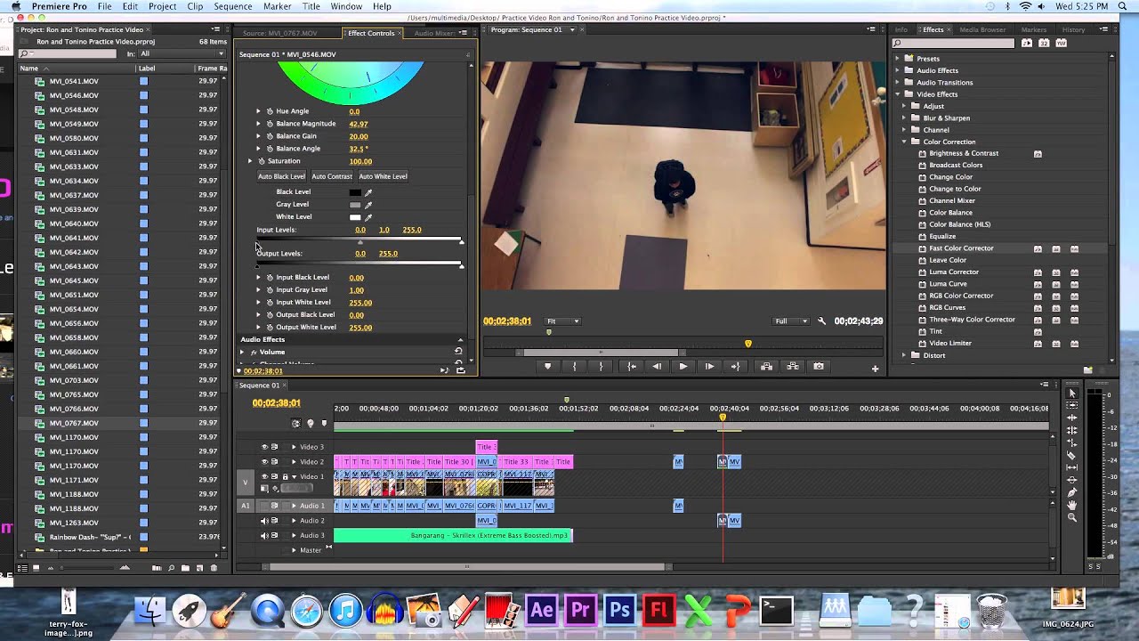Select the RGB Curves effect
The image size is (1139, 641).
pyautogui.click(x=947, y=307)
